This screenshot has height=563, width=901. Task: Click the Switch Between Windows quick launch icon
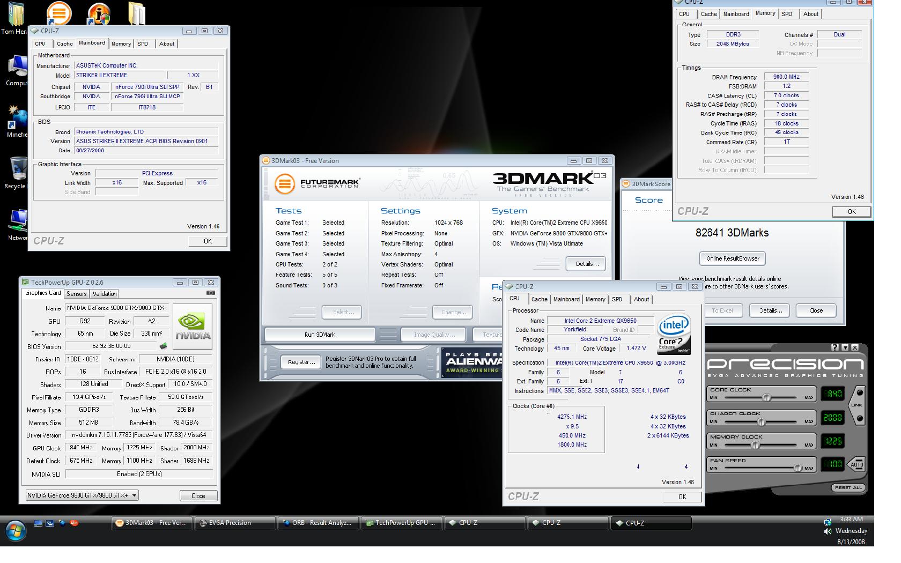[x=50, y=523]
